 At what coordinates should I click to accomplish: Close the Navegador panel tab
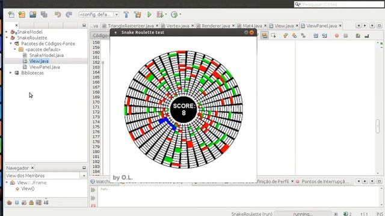coord(32,168)
